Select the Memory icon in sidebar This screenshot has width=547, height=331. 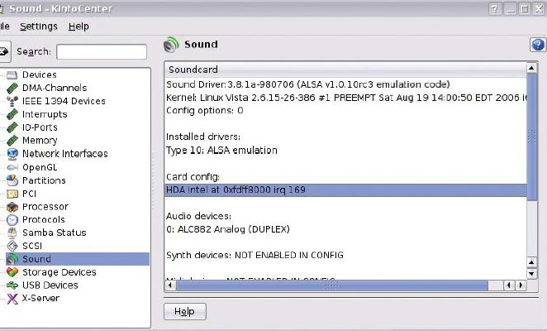click(x=12, y=141)
